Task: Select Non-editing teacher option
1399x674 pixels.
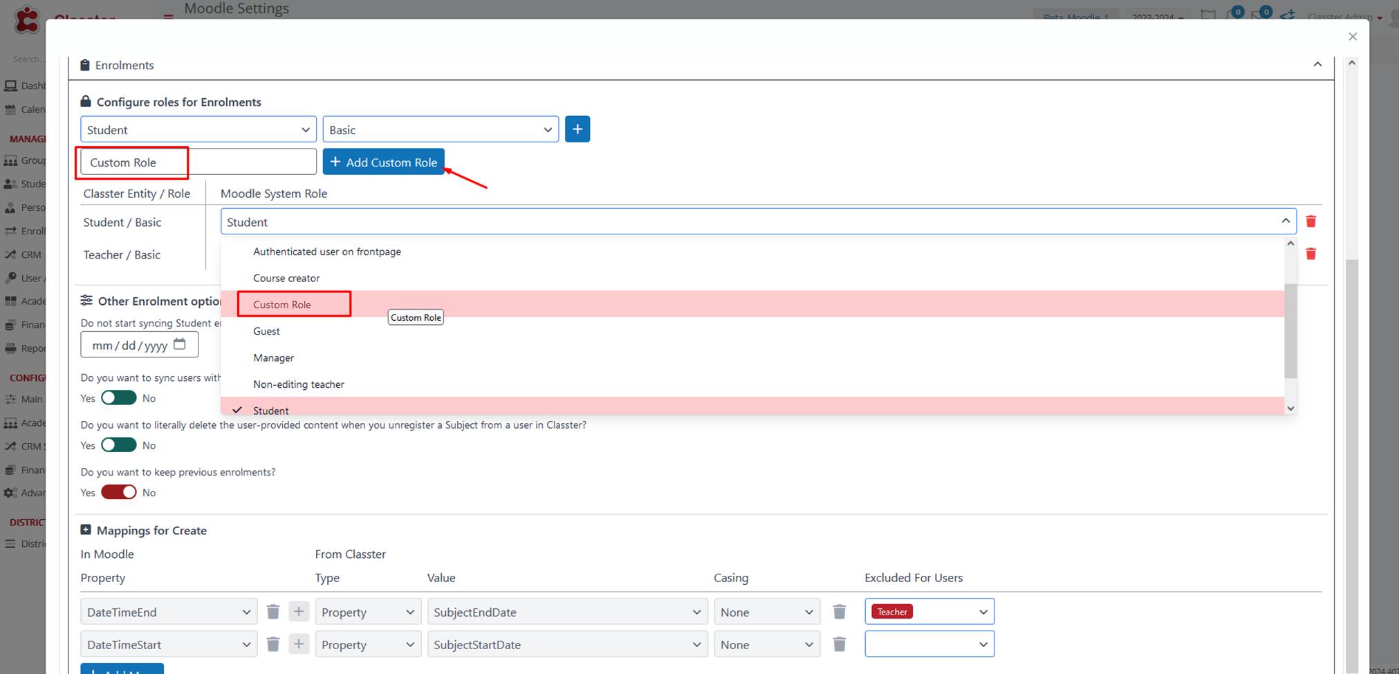Action: (752, 384)
